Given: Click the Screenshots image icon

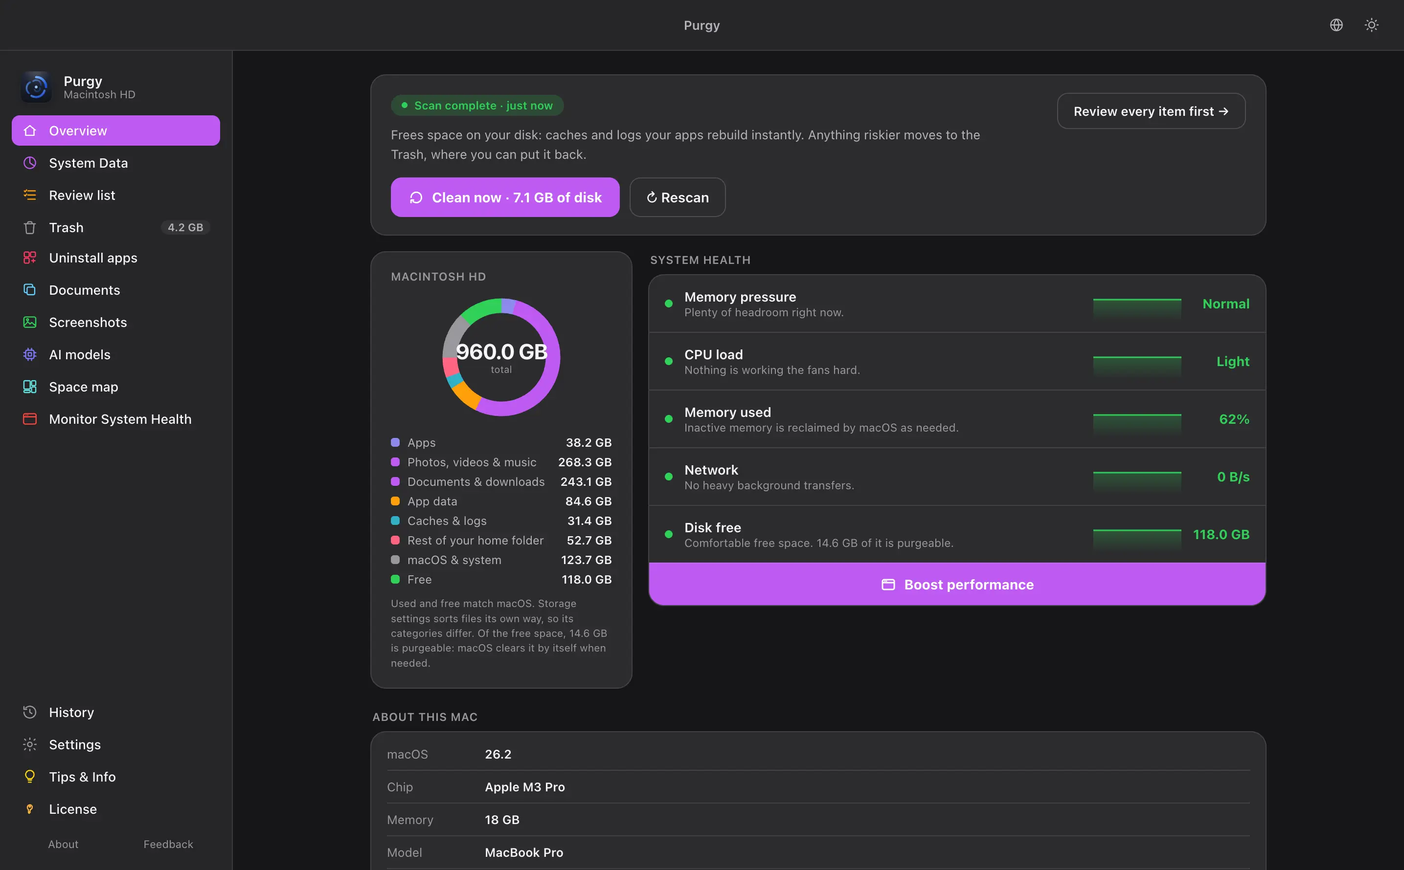Looking at the screenshot, I should pos(30,322).
